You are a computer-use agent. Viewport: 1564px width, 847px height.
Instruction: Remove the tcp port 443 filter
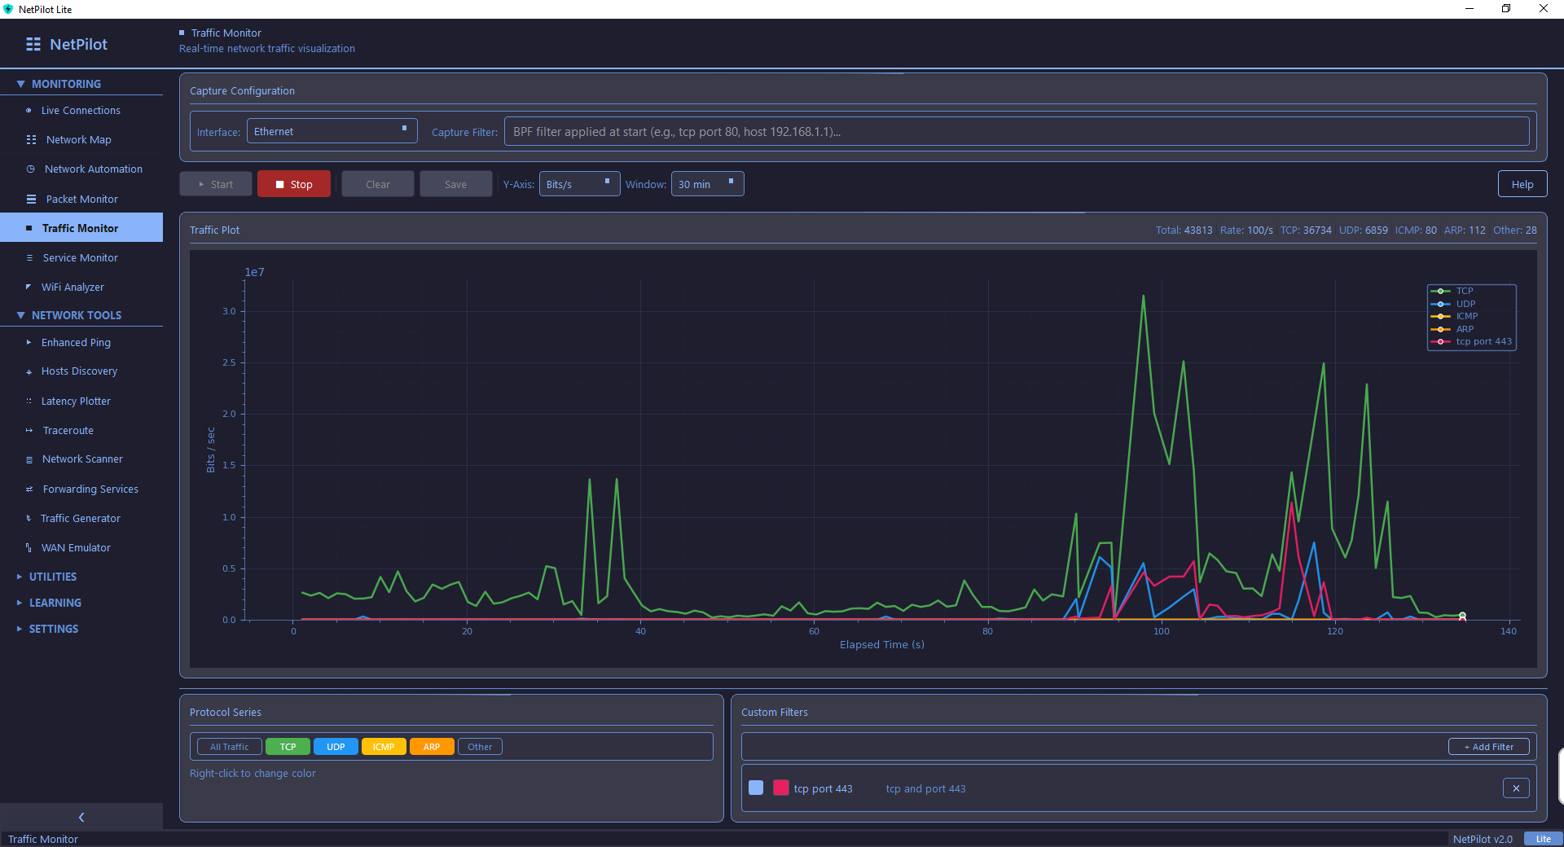[1515, 788]
